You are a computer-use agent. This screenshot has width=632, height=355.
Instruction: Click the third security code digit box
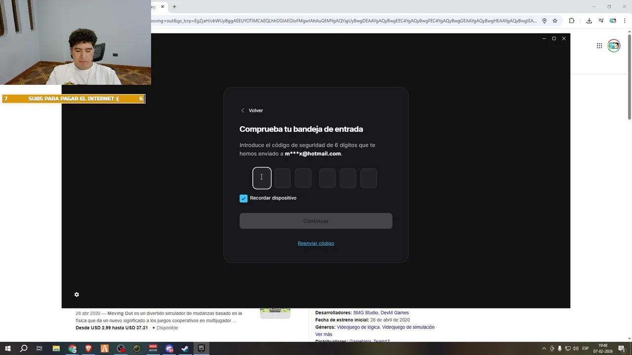pyautogui.click(x=303, y=178)
